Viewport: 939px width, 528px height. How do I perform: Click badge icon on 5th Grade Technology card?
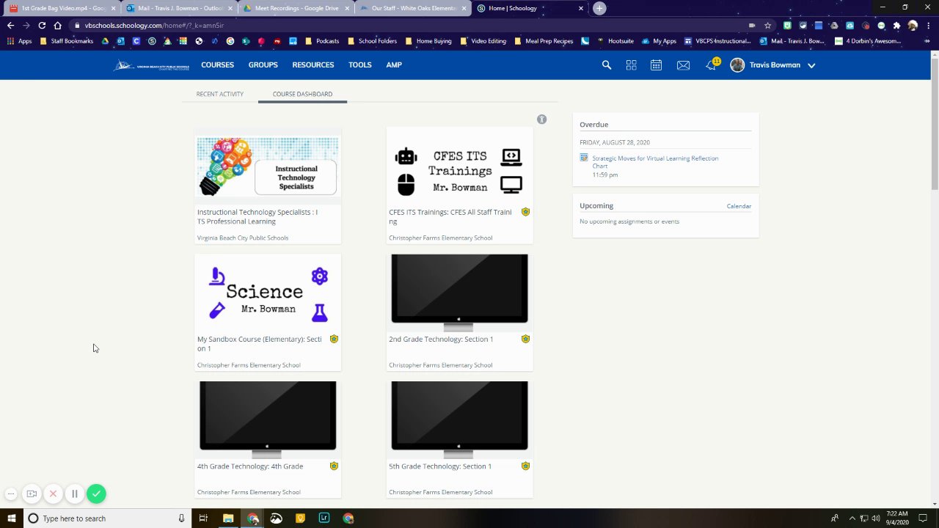click(525, 466)
